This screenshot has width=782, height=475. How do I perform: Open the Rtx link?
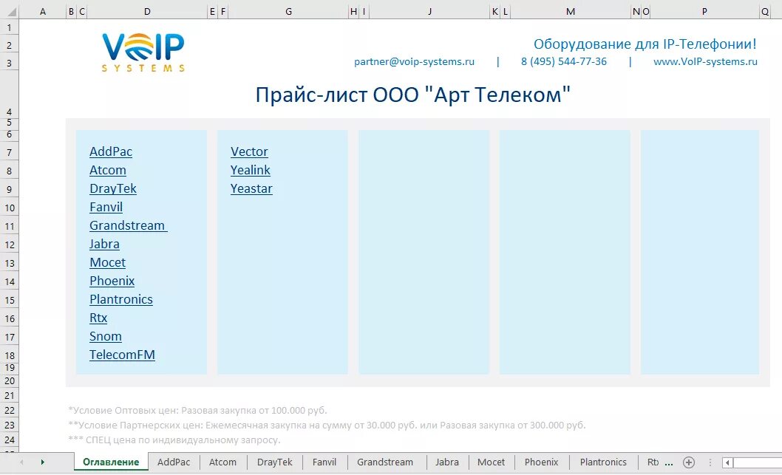98,318
